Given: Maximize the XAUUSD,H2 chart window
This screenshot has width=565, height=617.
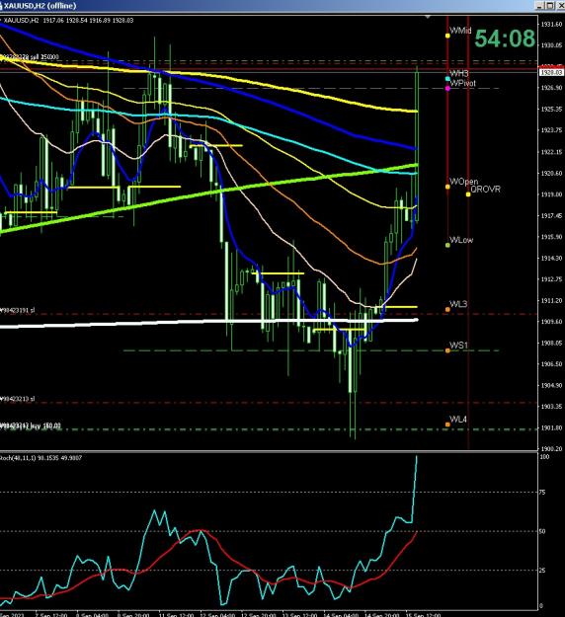Looking at the screenshot, I should tap(550, 6).
